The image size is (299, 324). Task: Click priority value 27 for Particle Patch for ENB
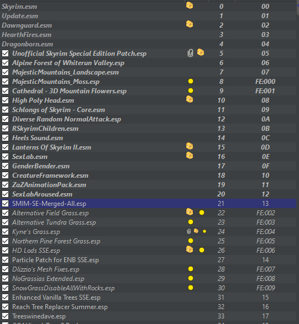[221, 260]
